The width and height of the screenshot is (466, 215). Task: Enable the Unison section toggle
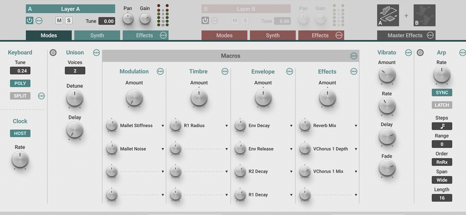[53, 53]
